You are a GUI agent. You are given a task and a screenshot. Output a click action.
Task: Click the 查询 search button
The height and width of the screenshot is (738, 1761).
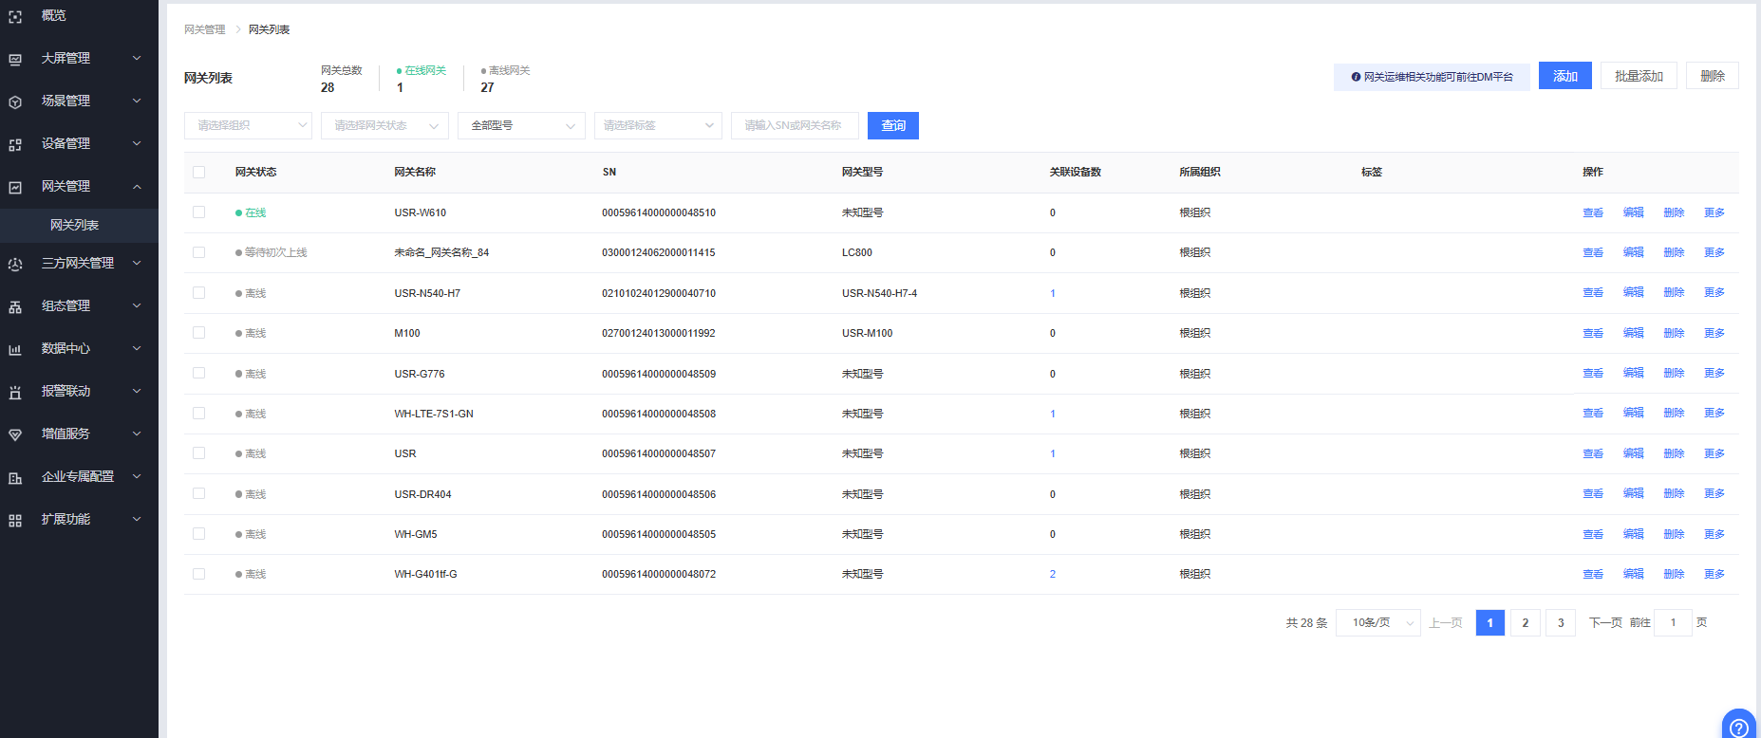pyautogui.click(x=892, y=125)
